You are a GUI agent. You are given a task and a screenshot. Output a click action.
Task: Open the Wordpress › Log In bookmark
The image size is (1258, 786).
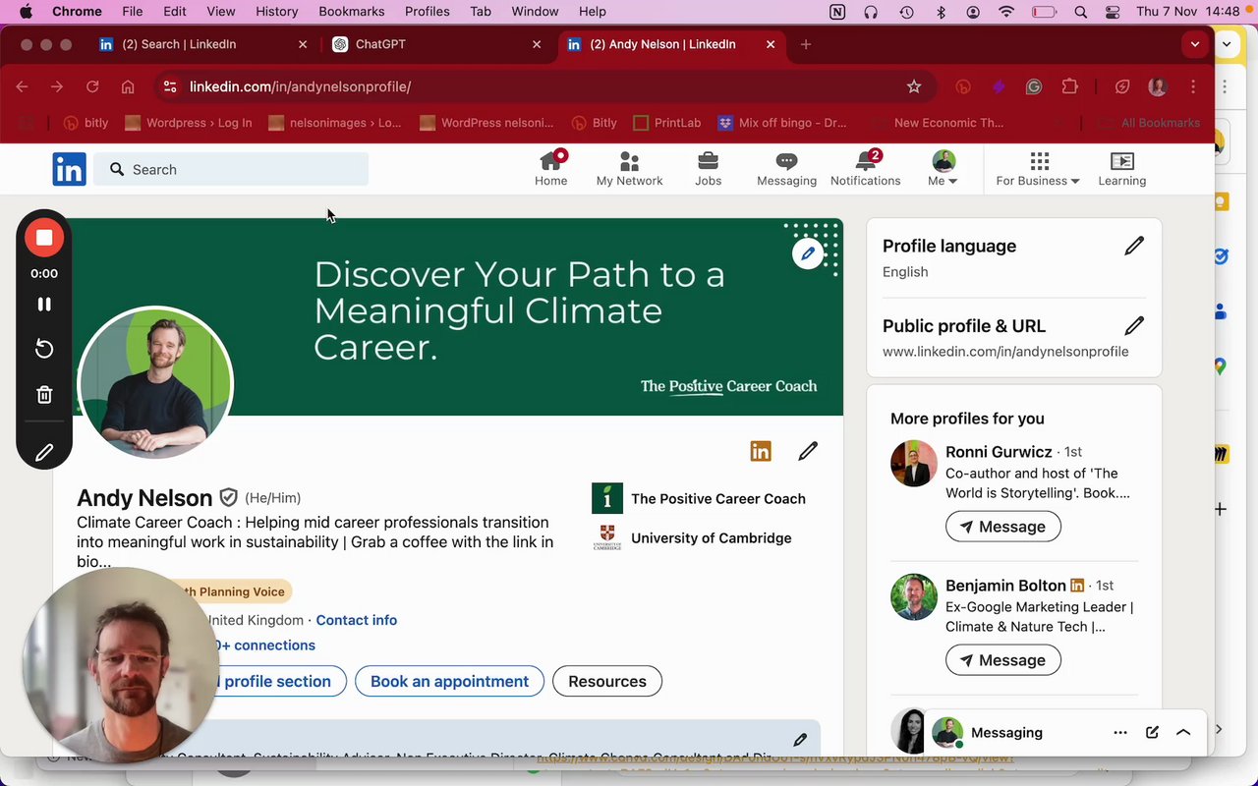tap(189, 123)
